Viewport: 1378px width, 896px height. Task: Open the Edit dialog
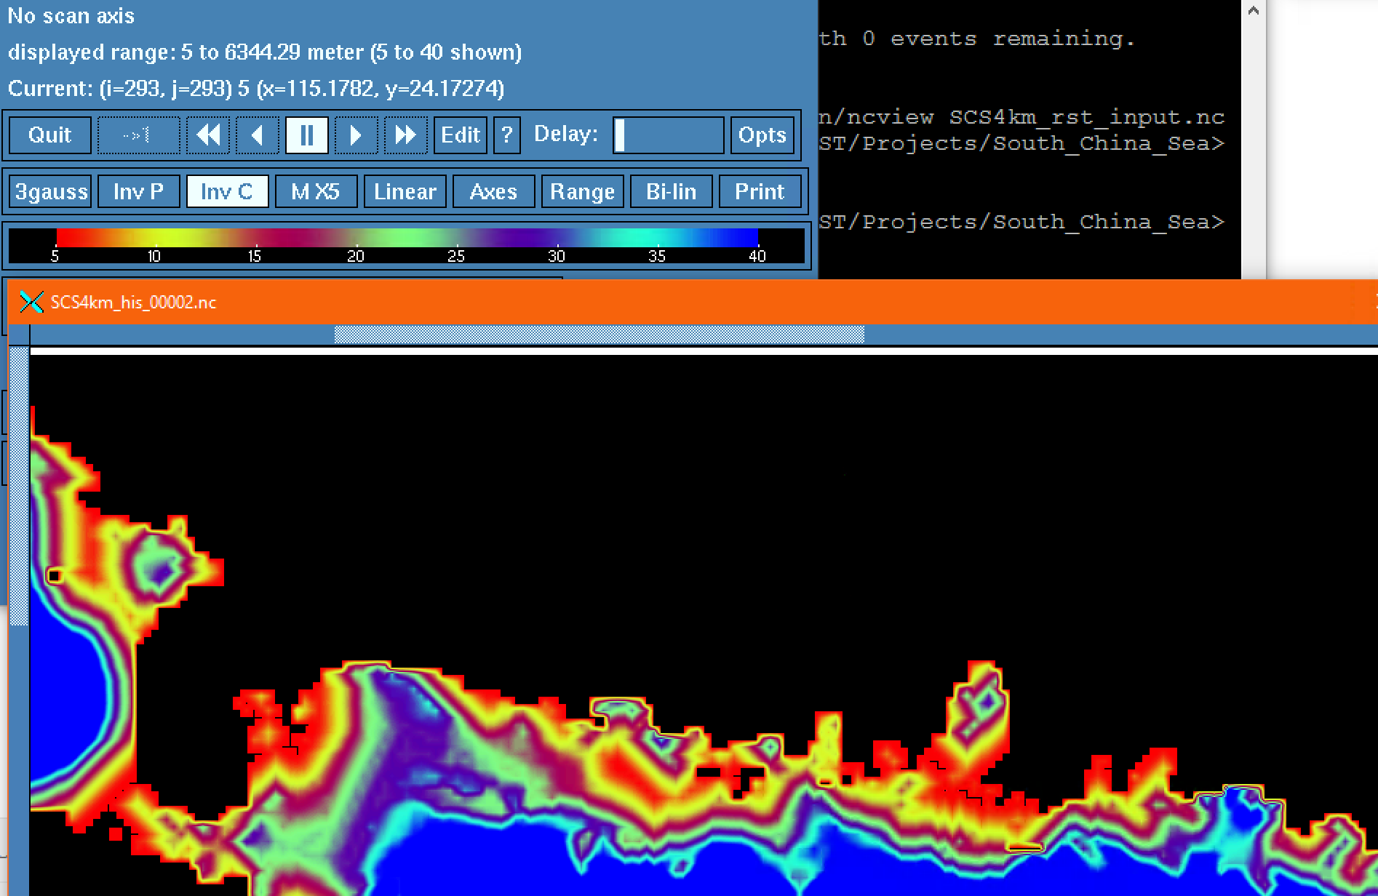(460, 135)
